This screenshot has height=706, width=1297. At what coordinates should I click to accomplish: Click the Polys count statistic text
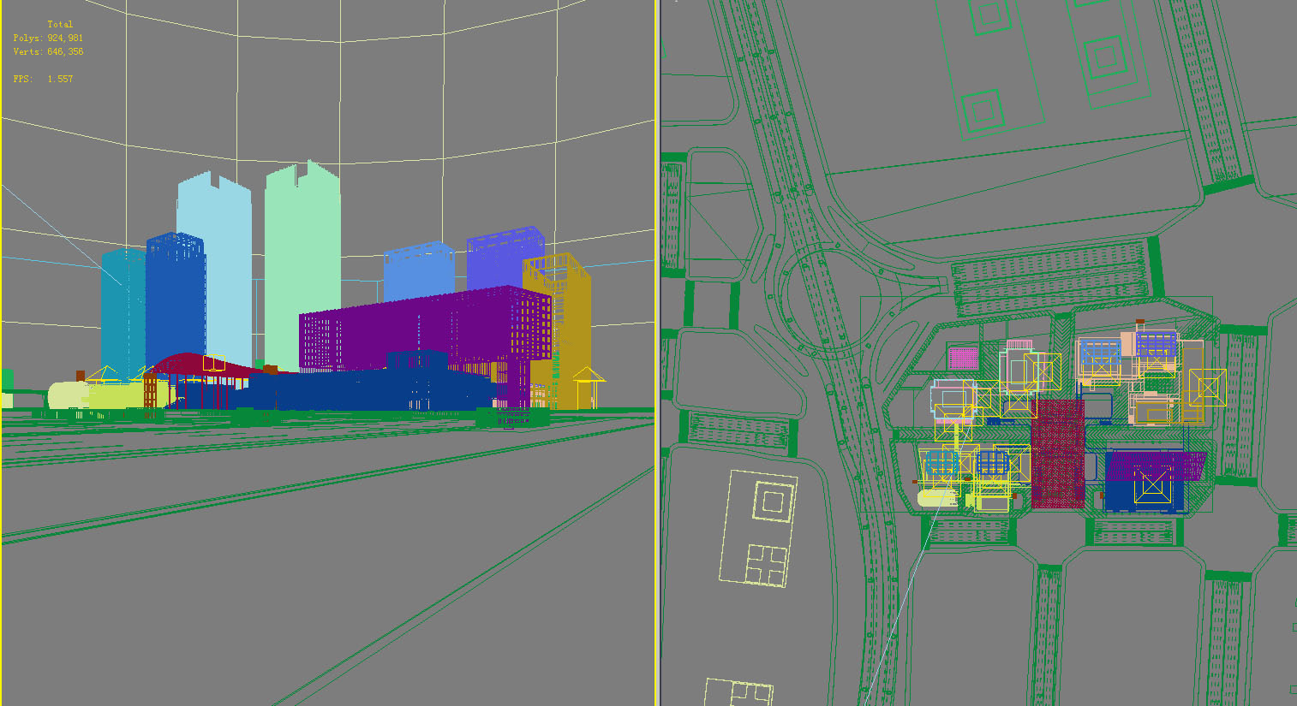coord(48,38)
